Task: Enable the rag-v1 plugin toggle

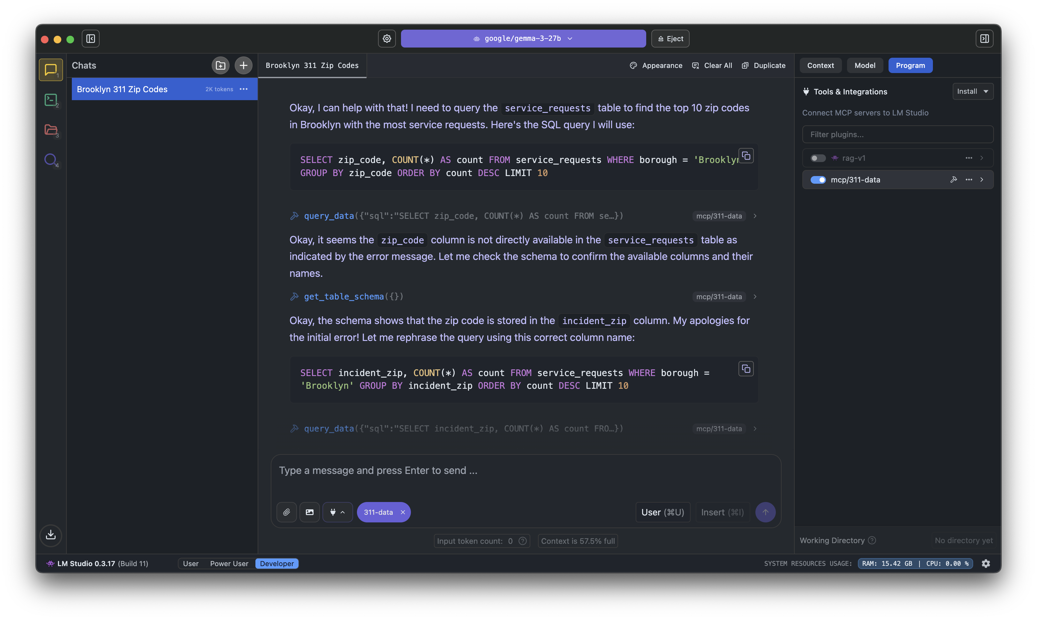Action: (818, 158)
